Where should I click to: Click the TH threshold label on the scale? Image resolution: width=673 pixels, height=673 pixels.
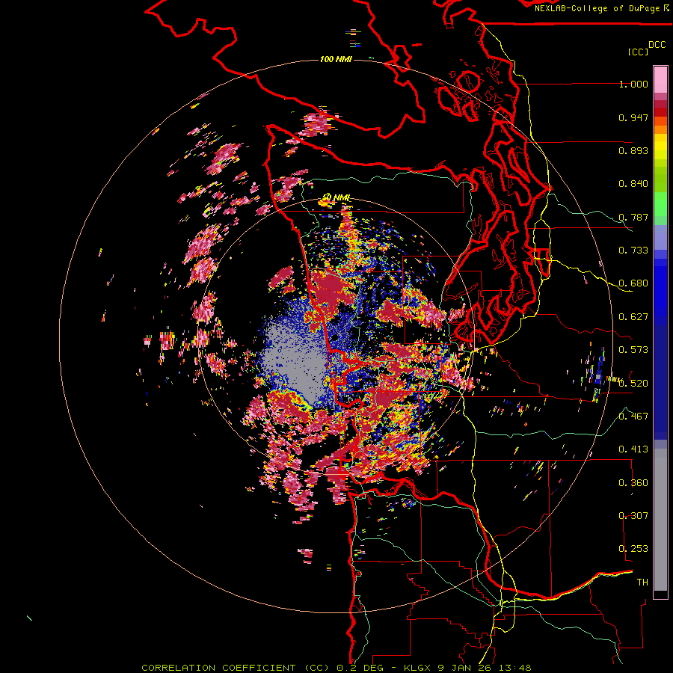coord(642,583)
